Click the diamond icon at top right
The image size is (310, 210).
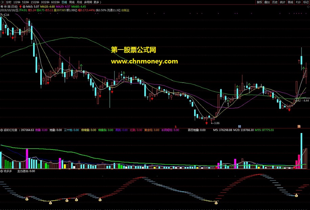[308, 7]
